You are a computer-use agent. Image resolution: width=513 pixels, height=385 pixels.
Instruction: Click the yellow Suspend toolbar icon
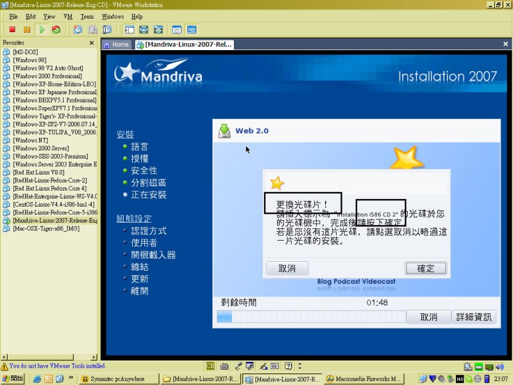tap(27, 30)
